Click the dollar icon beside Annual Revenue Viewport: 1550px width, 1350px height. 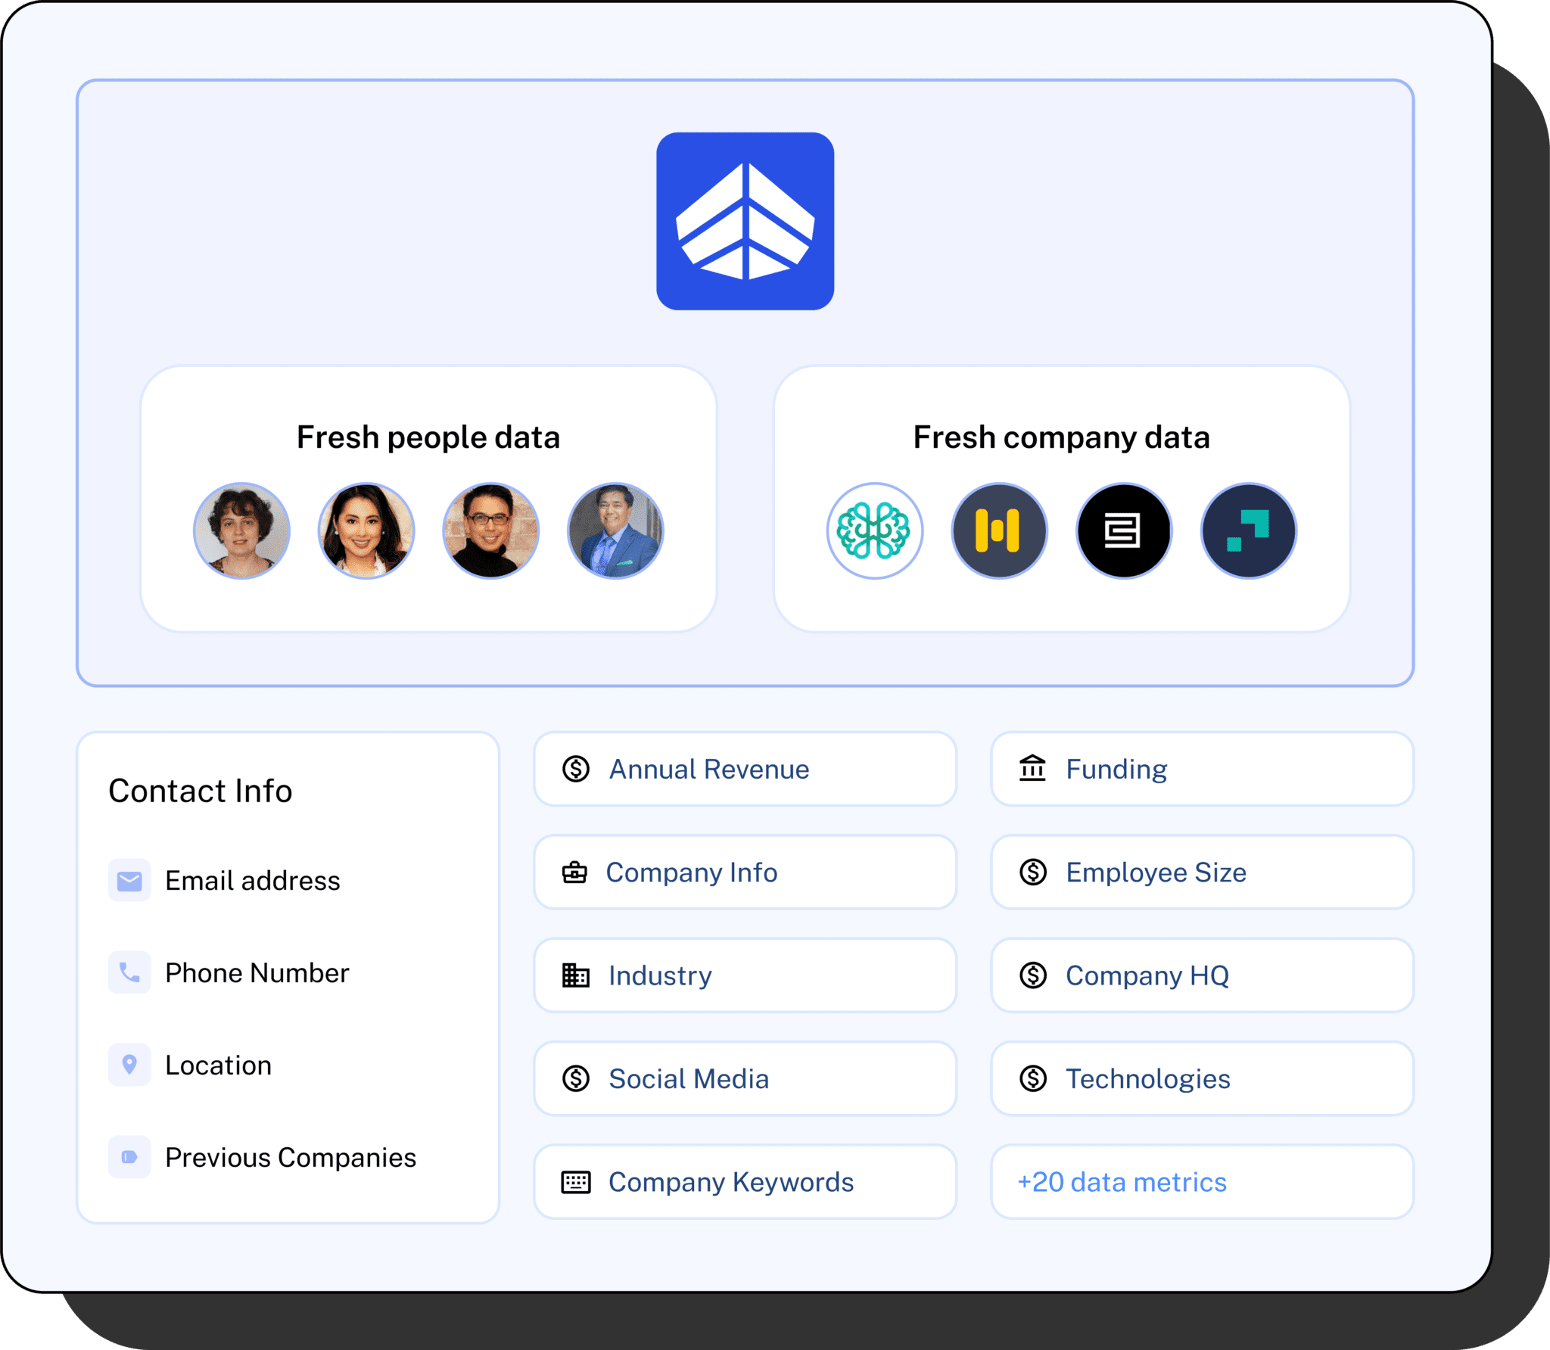pyautogui.click(x=576, y=769)
